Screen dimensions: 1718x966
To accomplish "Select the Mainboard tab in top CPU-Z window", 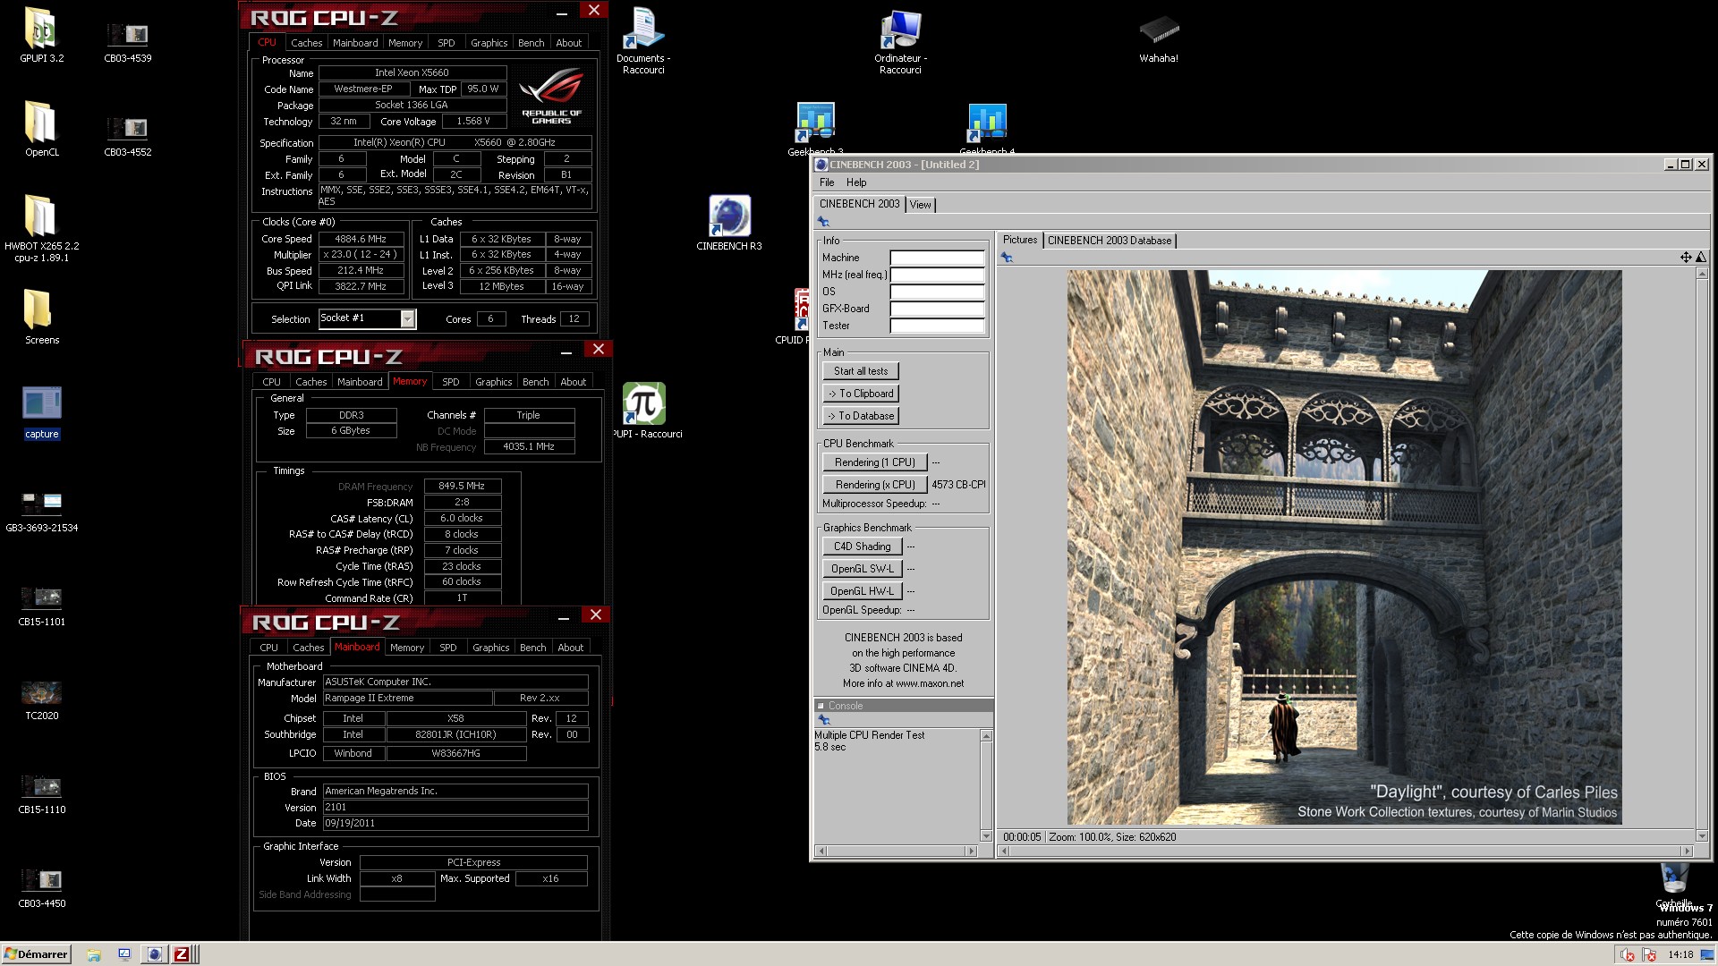I will click(355, 43).
